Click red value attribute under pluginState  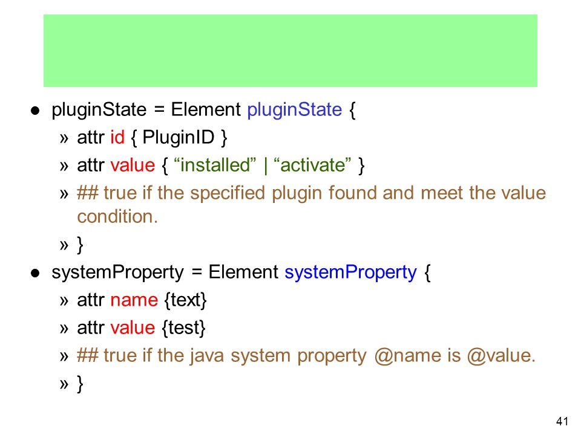133,166
